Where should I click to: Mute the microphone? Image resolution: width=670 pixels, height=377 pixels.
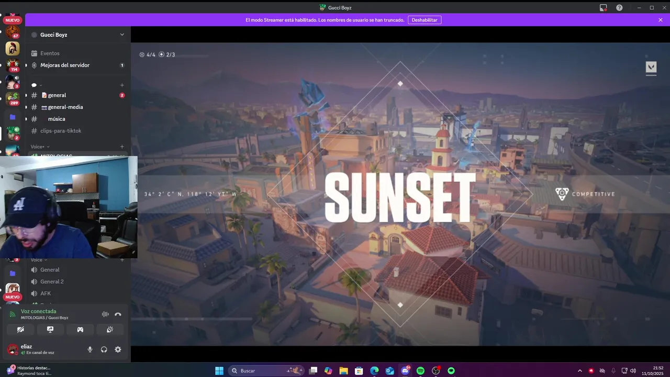tap(90, 349)
